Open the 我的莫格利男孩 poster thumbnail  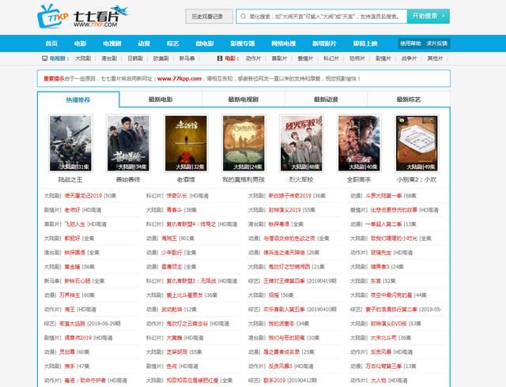click(x=244, y=143)
